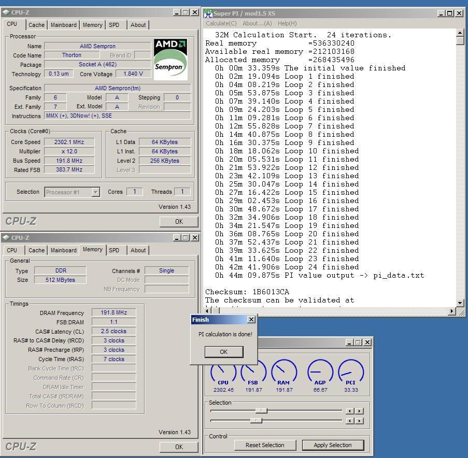468x458 pixels.
Task: Click the DRAM Frequency 191.8 MHz field
Action: [114, 313]
